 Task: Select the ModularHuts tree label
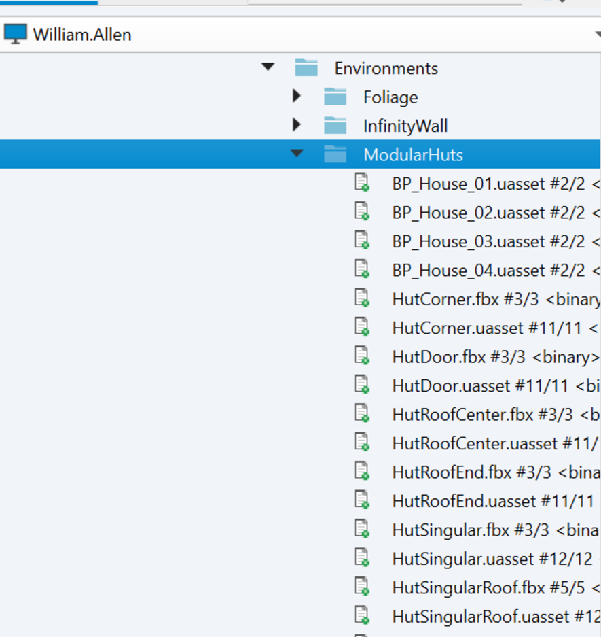(x=413, y=155)
